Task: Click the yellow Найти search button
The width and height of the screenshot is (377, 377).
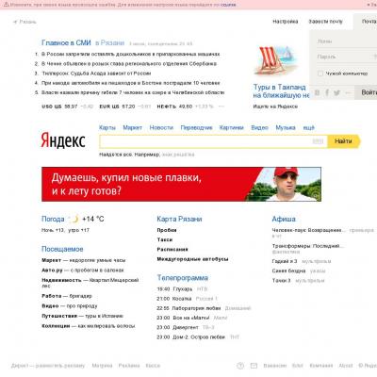Action: pos(344,141)
